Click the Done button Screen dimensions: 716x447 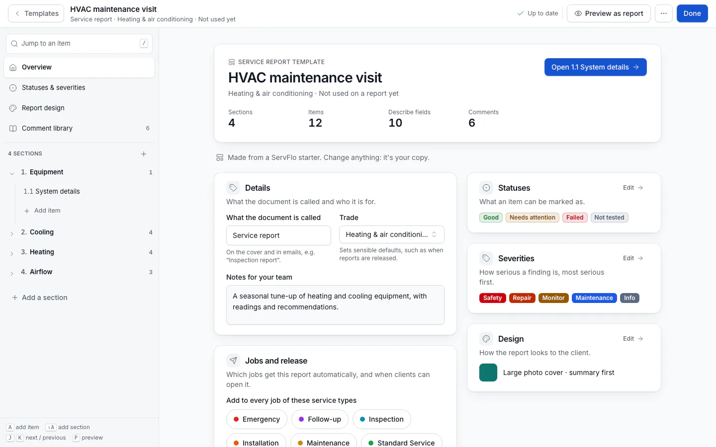pos(692,13)
